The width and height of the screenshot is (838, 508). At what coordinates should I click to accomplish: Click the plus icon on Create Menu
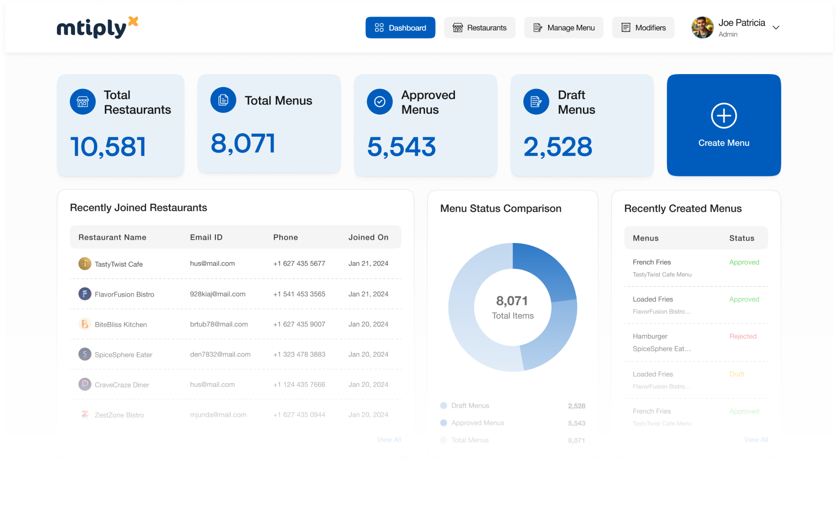[724, 116]
